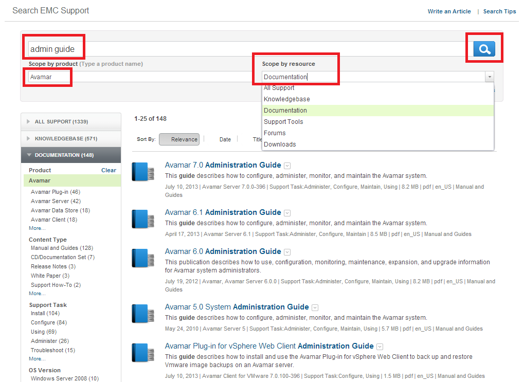Click book icon beside Avamar Plug-in for vSphere guide
This screenshot has width=523, height=382.
(x=143, y=353)
